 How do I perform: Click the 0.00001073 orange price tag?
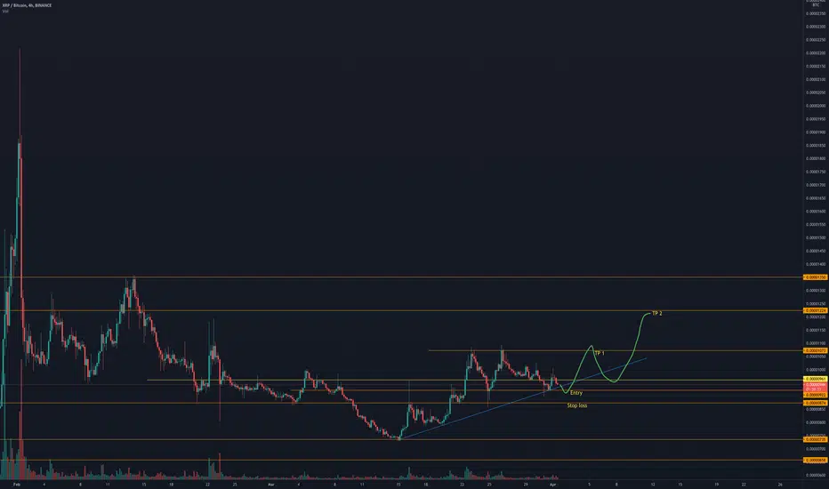coord(816,350)
